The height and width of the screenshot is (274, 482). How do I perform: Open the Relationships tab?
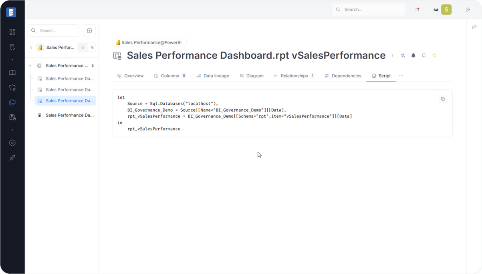295,76
